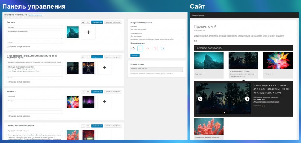The height and width of the screenshot is (143, 301).
Task: Click 'Добавить карточку' button
Action: (x=36, y=15)
